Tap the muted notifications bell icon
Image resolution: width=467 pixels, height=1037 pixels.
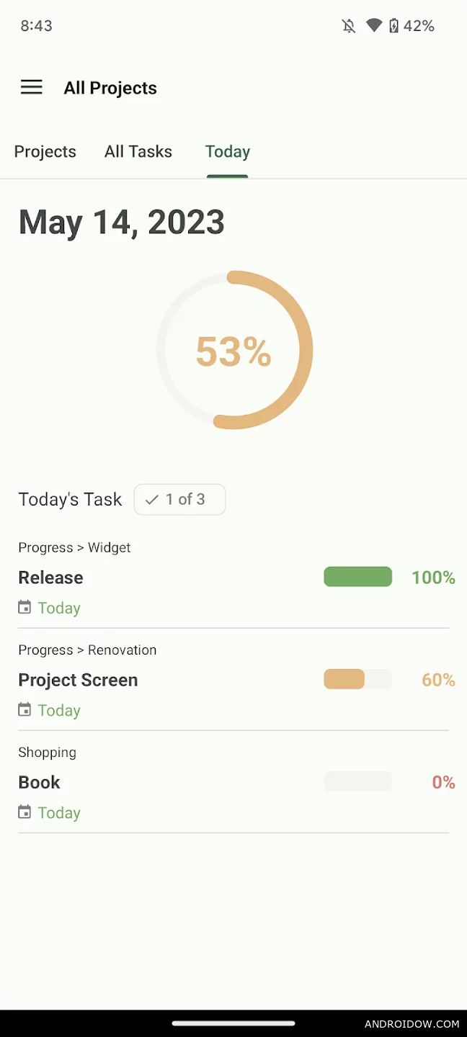point(349,26)
